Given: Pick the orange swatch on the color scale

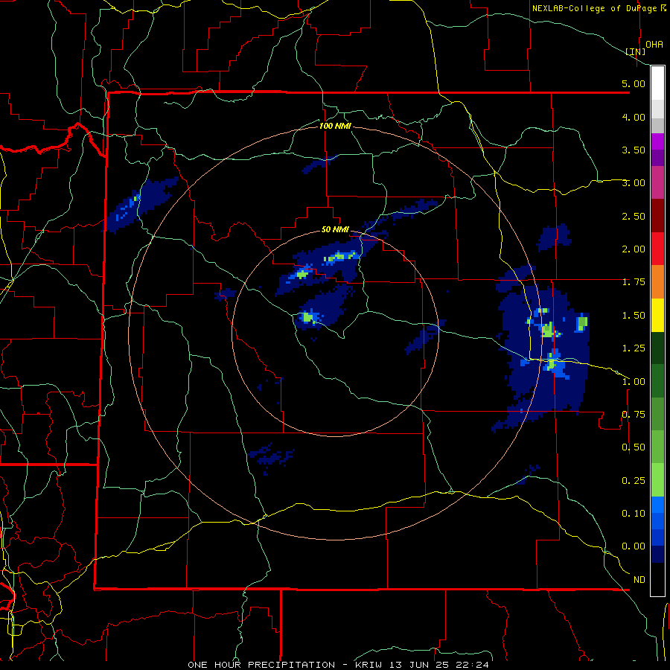Looking at the screenshot, I should 657,282.
